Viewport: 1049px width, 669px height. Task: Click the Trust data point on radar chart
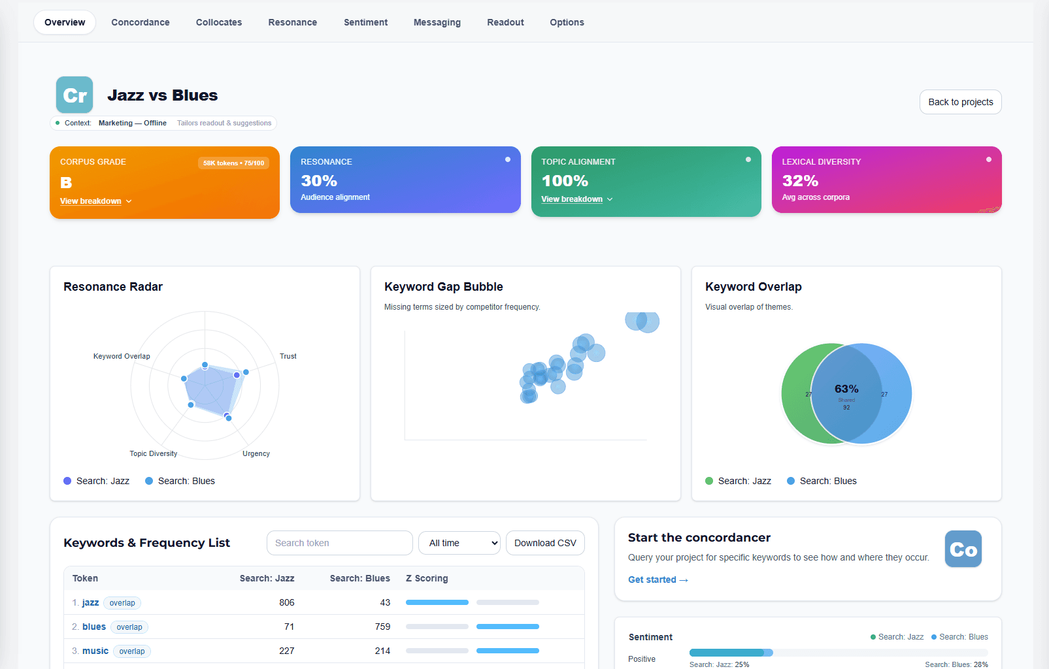[x=246, y=372]
